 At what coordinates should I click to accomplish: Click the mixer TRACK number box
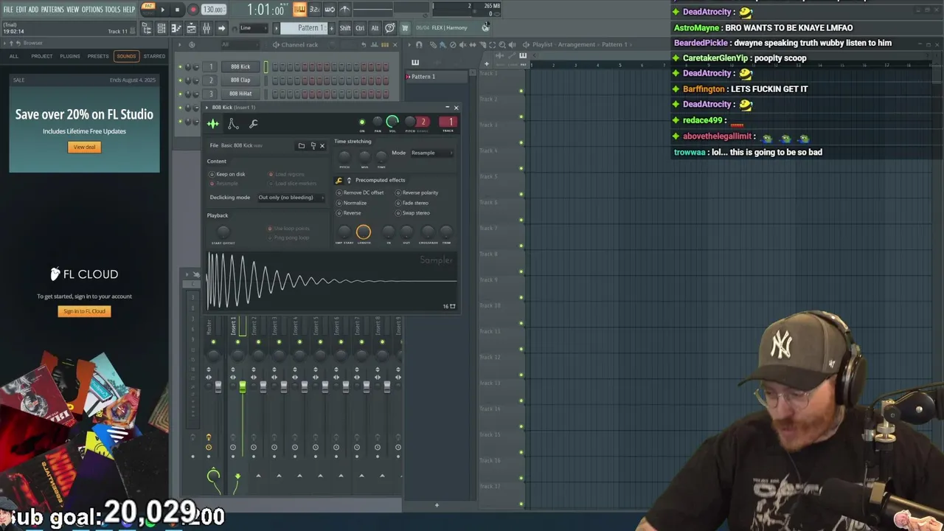tap(448, 122)
